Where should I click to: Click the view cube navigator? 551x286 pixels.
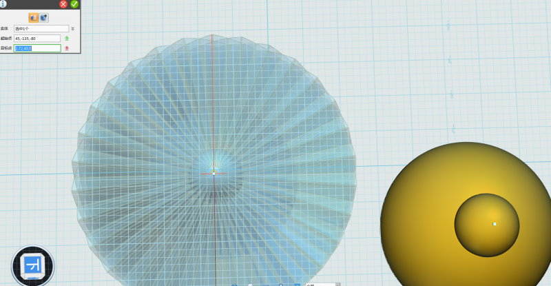click(32, 265)
